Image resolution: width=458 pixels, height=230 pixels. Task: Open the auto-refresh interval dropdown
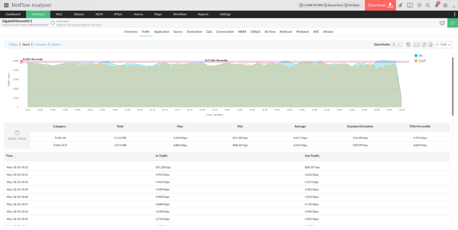pyautogui.click(x=443, y=45)
